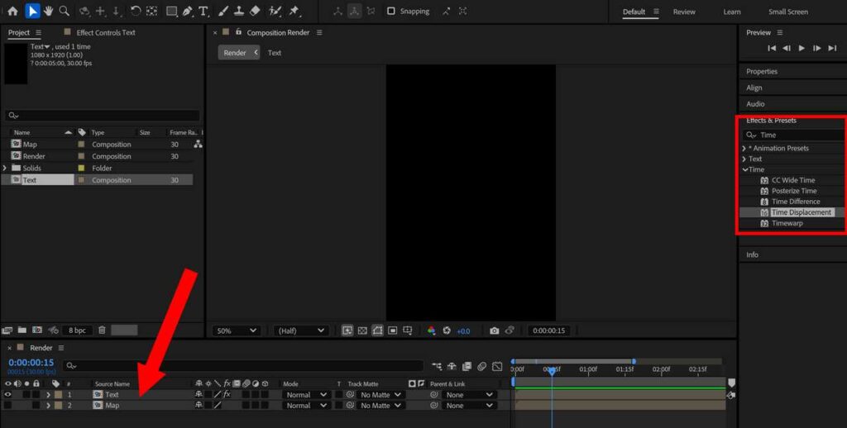Select the CC Wide Time effect
The height and width of the screenshot is (428, 847).
[x=793, y=180]
